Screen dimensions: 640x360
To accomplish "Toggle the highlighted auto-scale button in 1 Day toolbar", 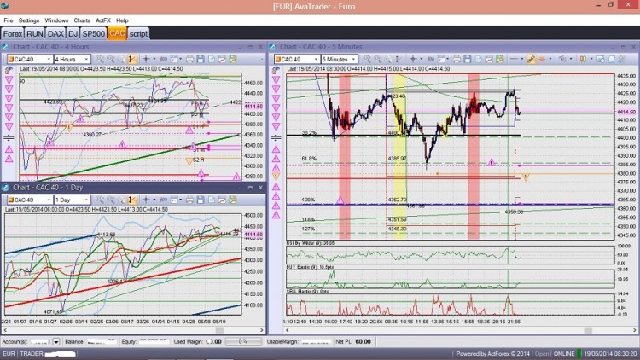I will pos(131,200).
